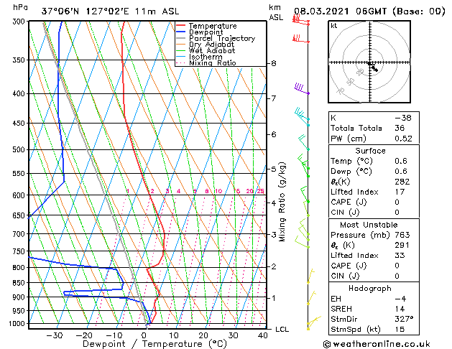Click the Dewpoint legend entry
Viewport: 452px width, 349px height.
(x=206, y=32)
